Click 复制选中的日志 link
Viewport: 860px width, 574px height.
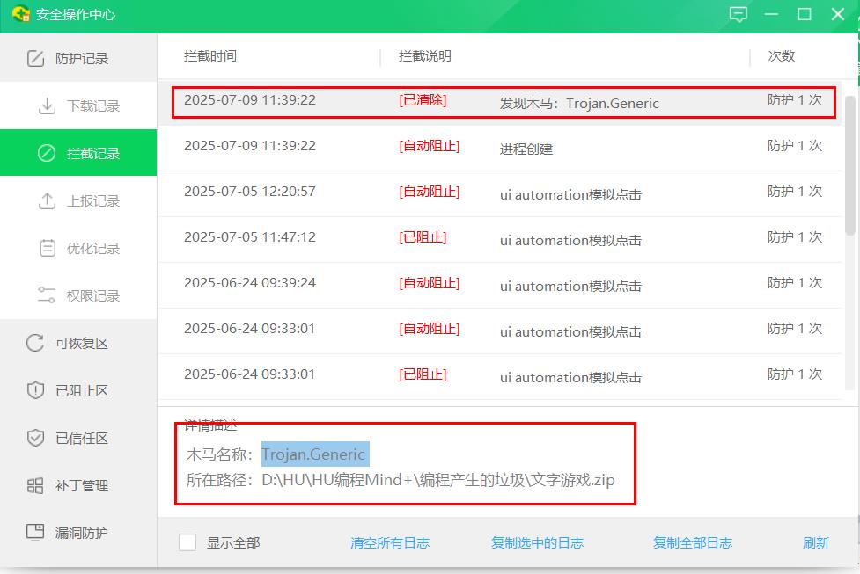pos(538,542)
